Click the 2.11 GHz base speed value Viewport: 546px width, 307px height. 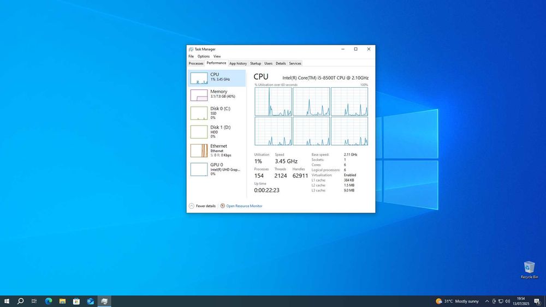pyautogui.click(x=351, y=155)
